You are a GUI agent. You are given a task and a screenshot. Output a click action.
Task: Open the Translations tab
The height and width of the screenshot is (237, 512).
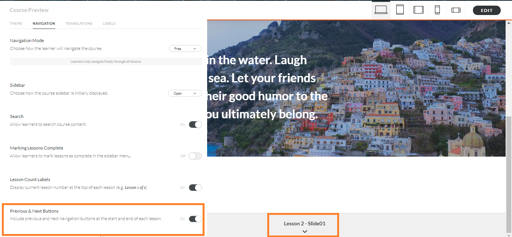coord(79,23)
